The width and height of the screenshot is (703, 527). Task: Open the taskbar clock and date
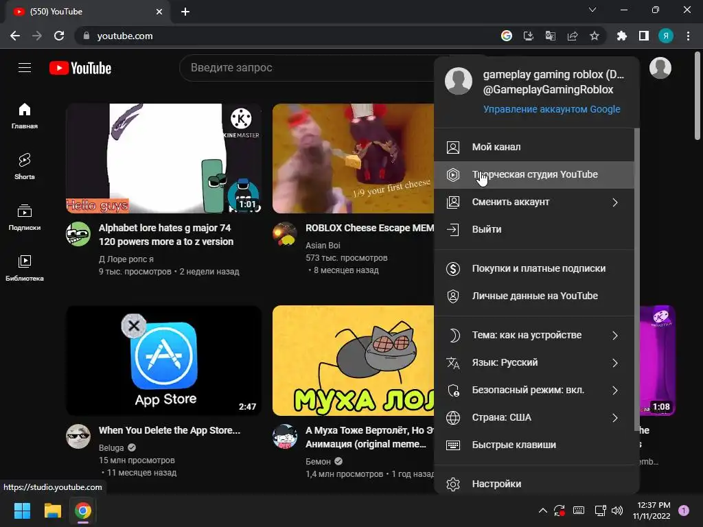652,511
